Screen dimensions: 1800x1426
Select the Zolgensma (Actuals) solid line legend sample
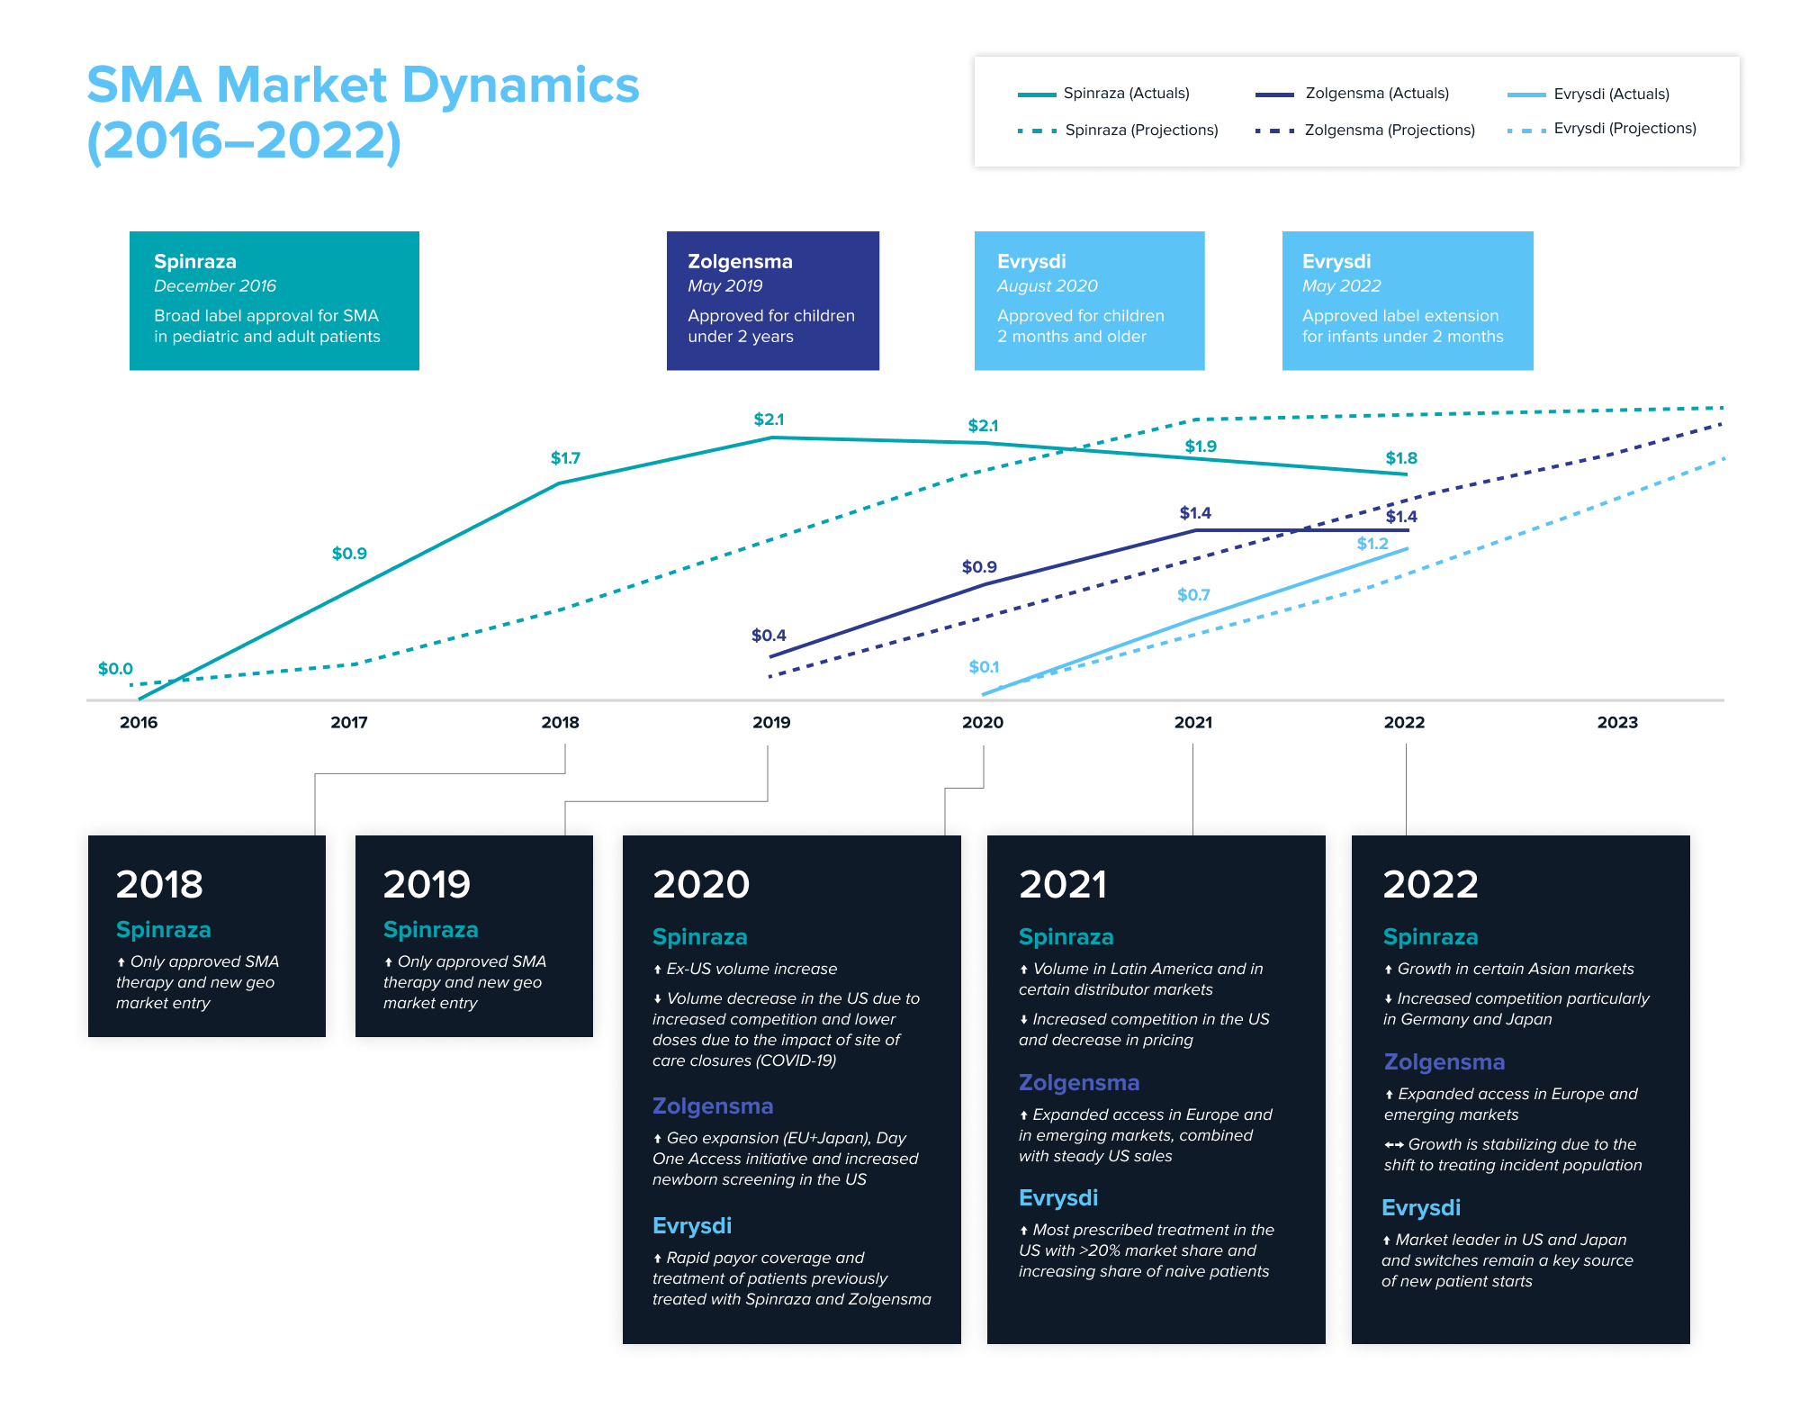point(1274,95)
